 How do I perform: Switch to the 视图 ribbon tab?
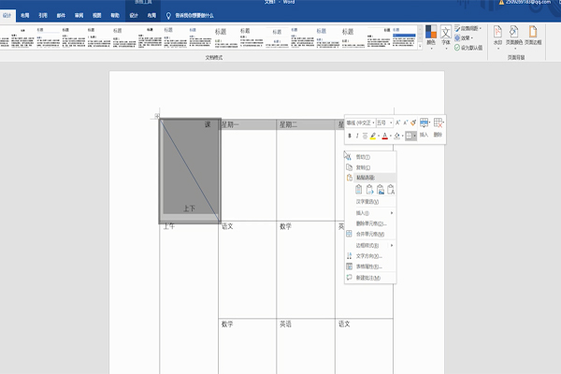97,15
